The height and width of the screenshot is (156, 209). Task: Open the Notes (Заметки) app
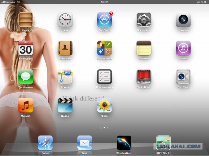144,48
